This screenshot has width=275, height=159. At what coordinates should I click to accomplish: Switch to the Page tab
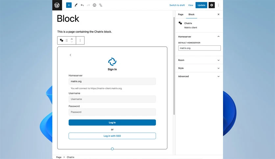click(x=181, y=14)
